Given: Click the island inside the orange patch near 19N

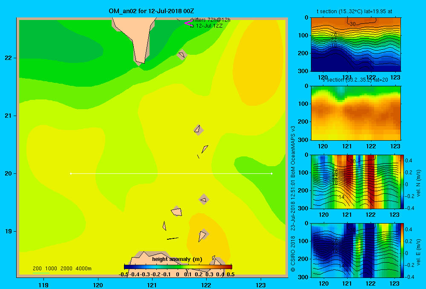Looking at the screenshot, I should 203,235.
